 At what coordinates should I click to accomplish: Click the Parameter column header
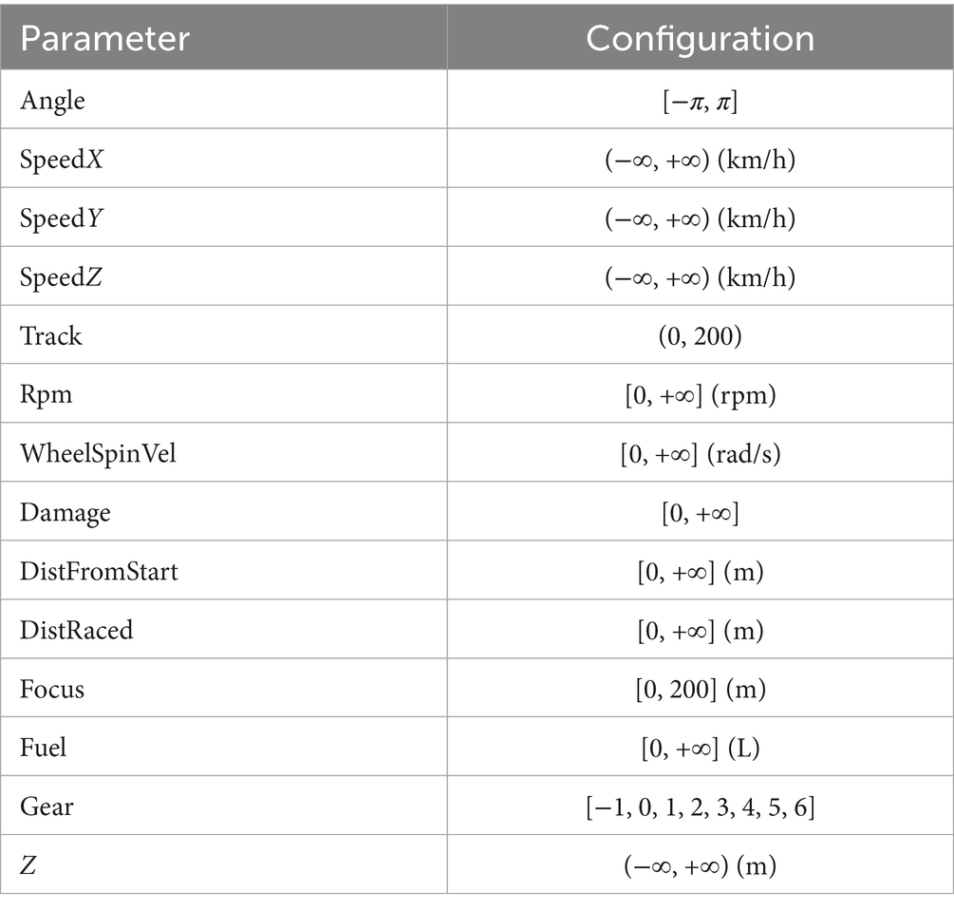tap(105, 39)
